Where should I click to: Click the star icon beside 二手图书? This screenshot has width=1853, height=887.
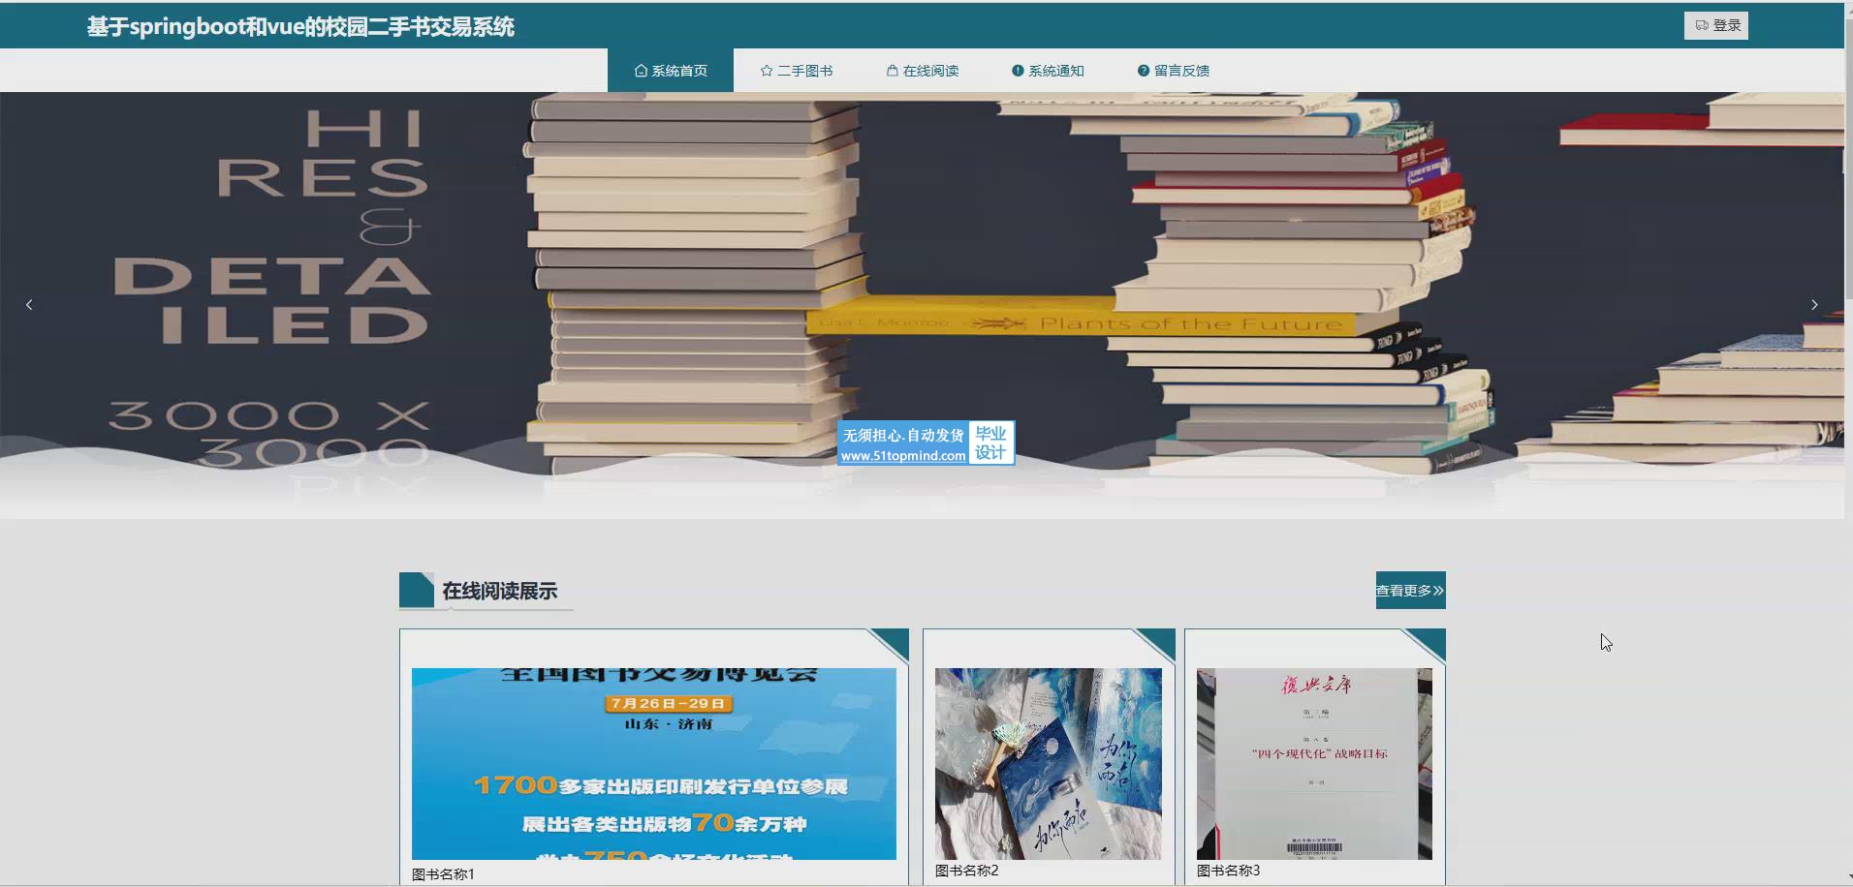click(767, 71)
